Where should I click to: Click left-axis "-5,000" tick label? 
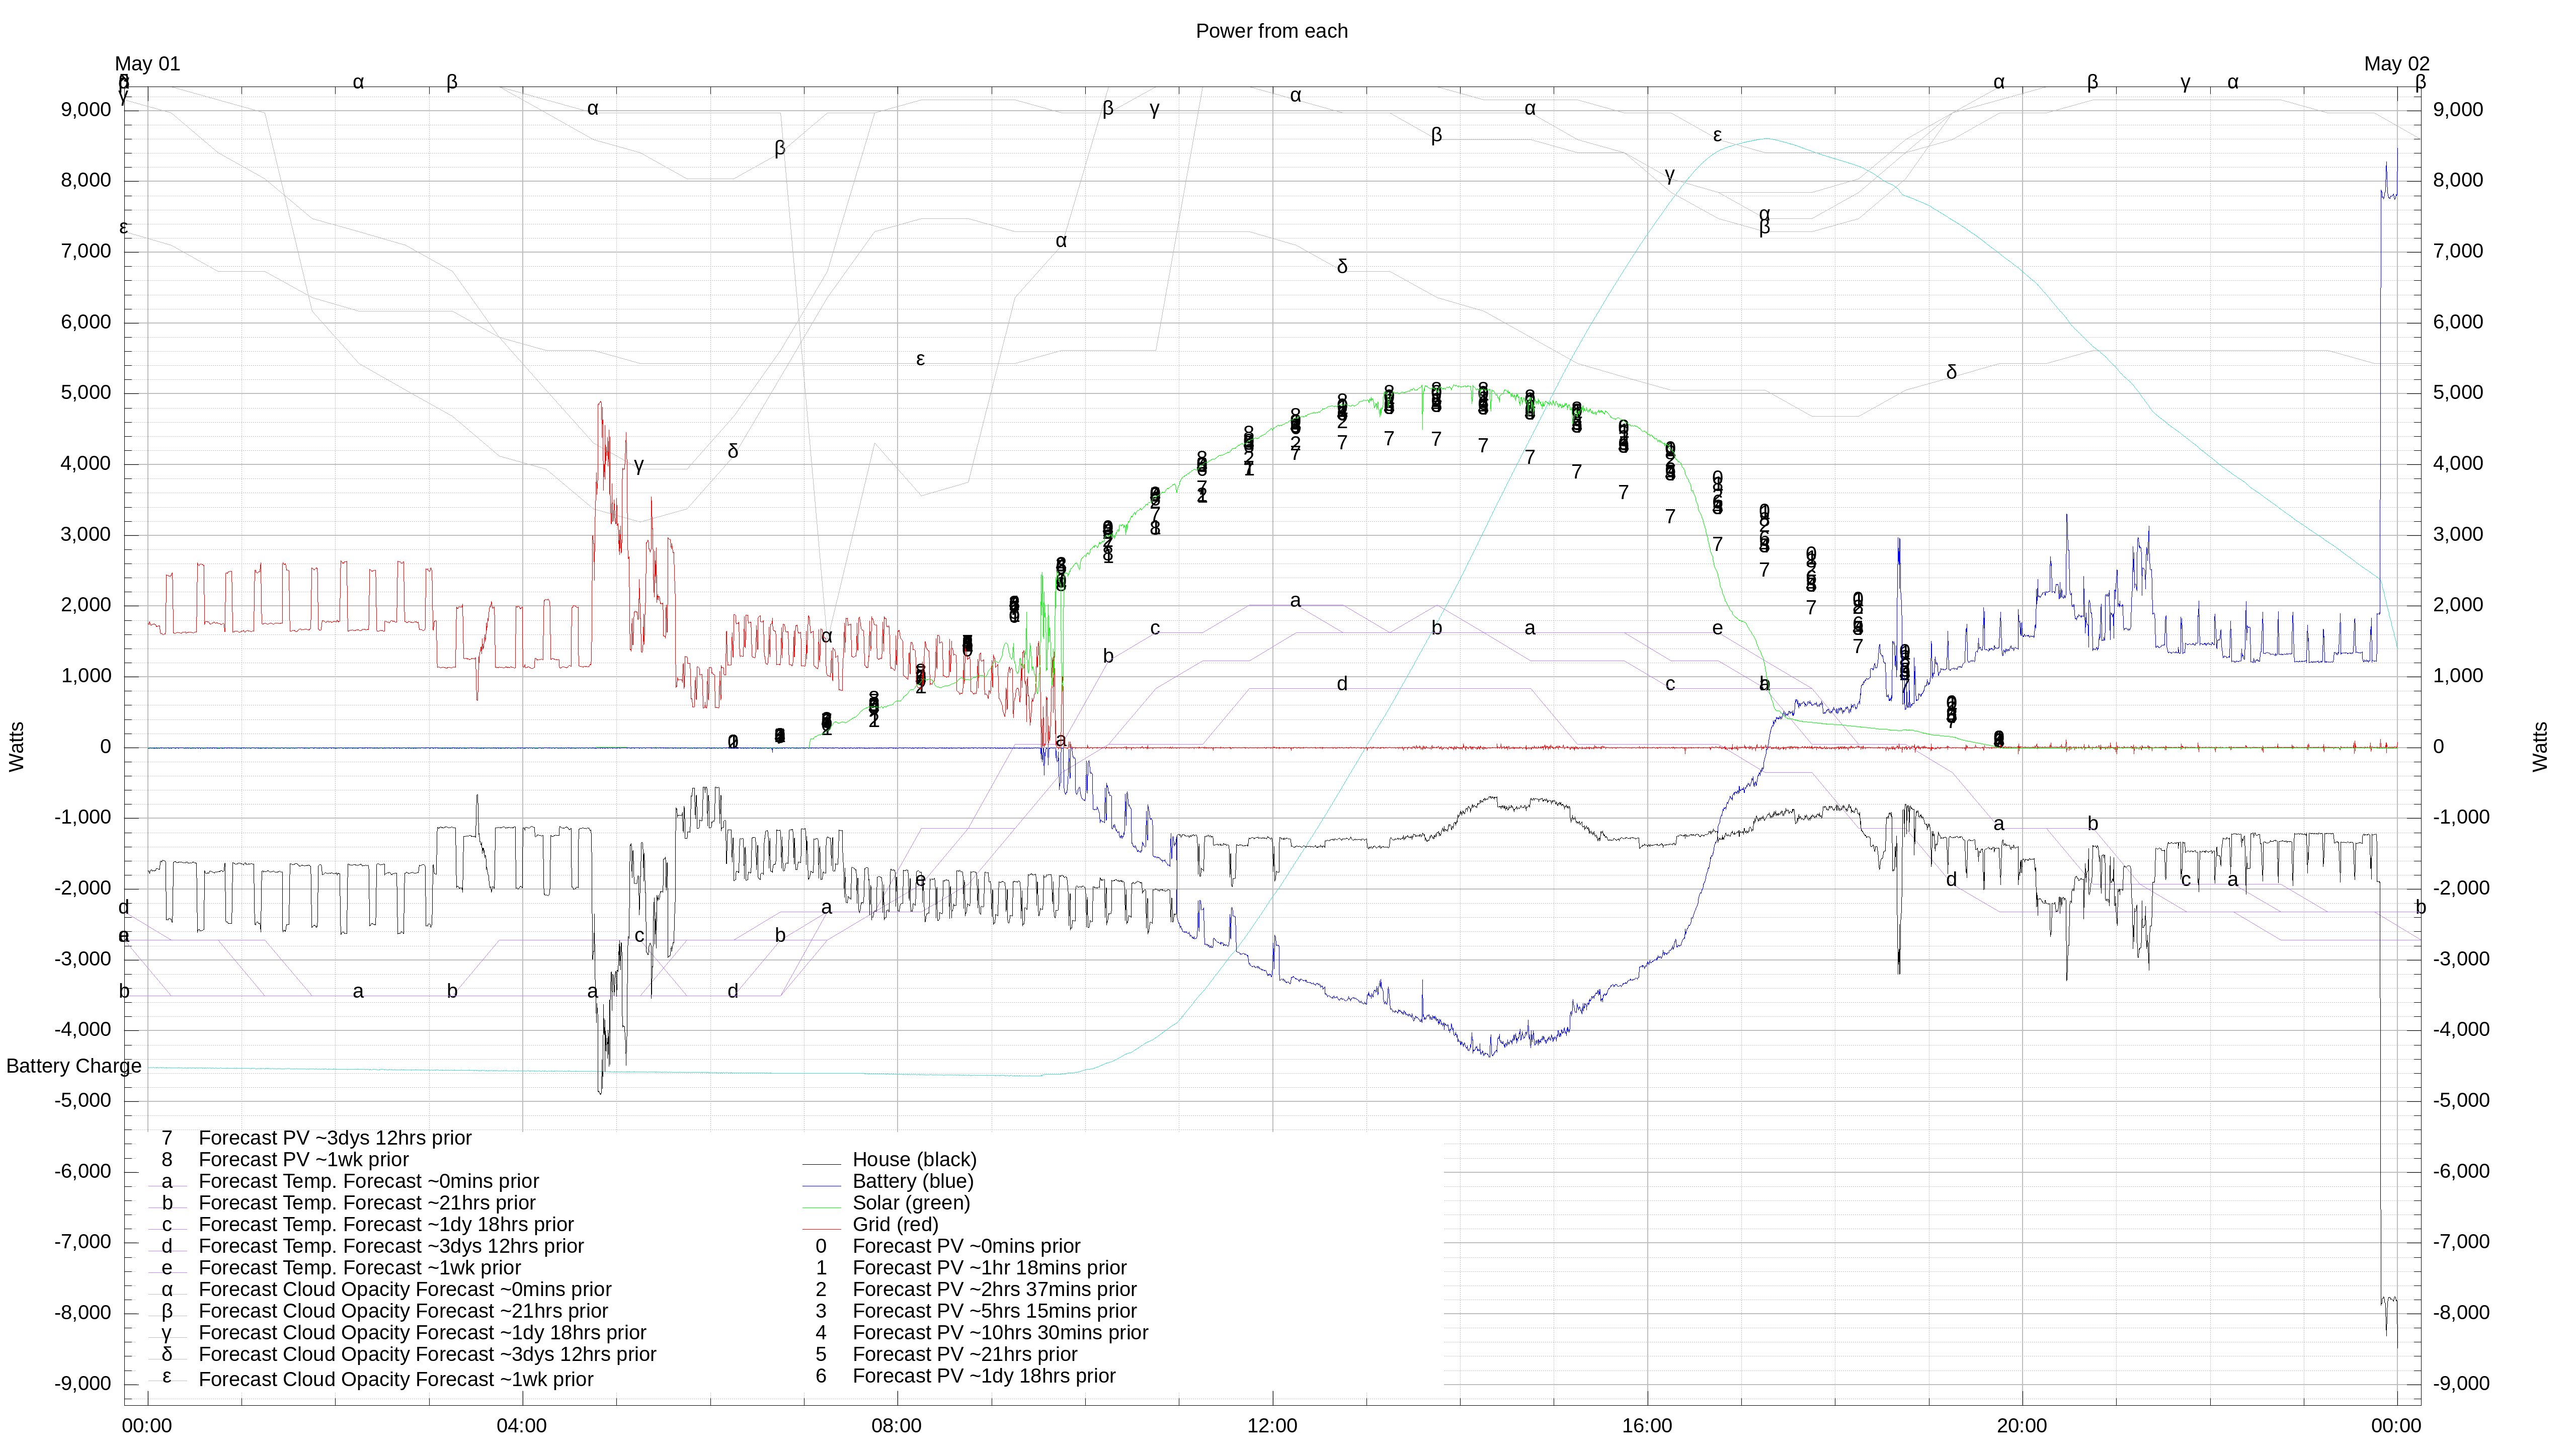click(x=83, y=1101)
